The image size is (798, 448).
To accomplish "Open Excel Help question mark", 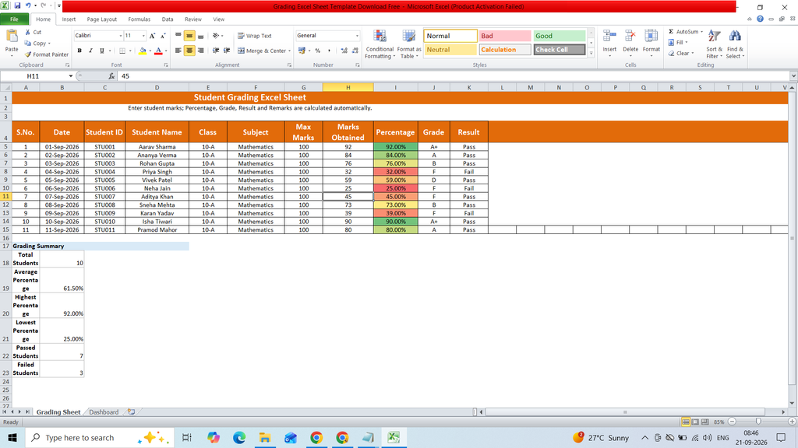I will (x=760, y=19).
